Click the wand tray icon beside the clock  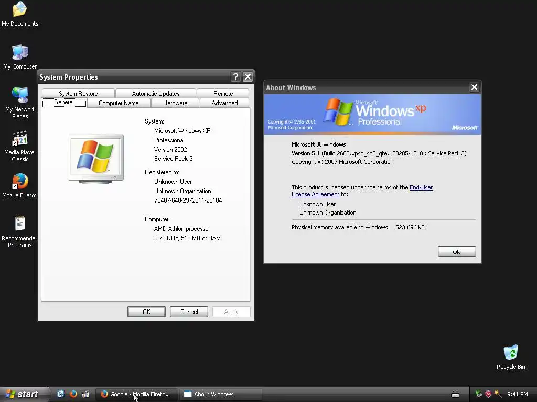click(x=498, y=394)
